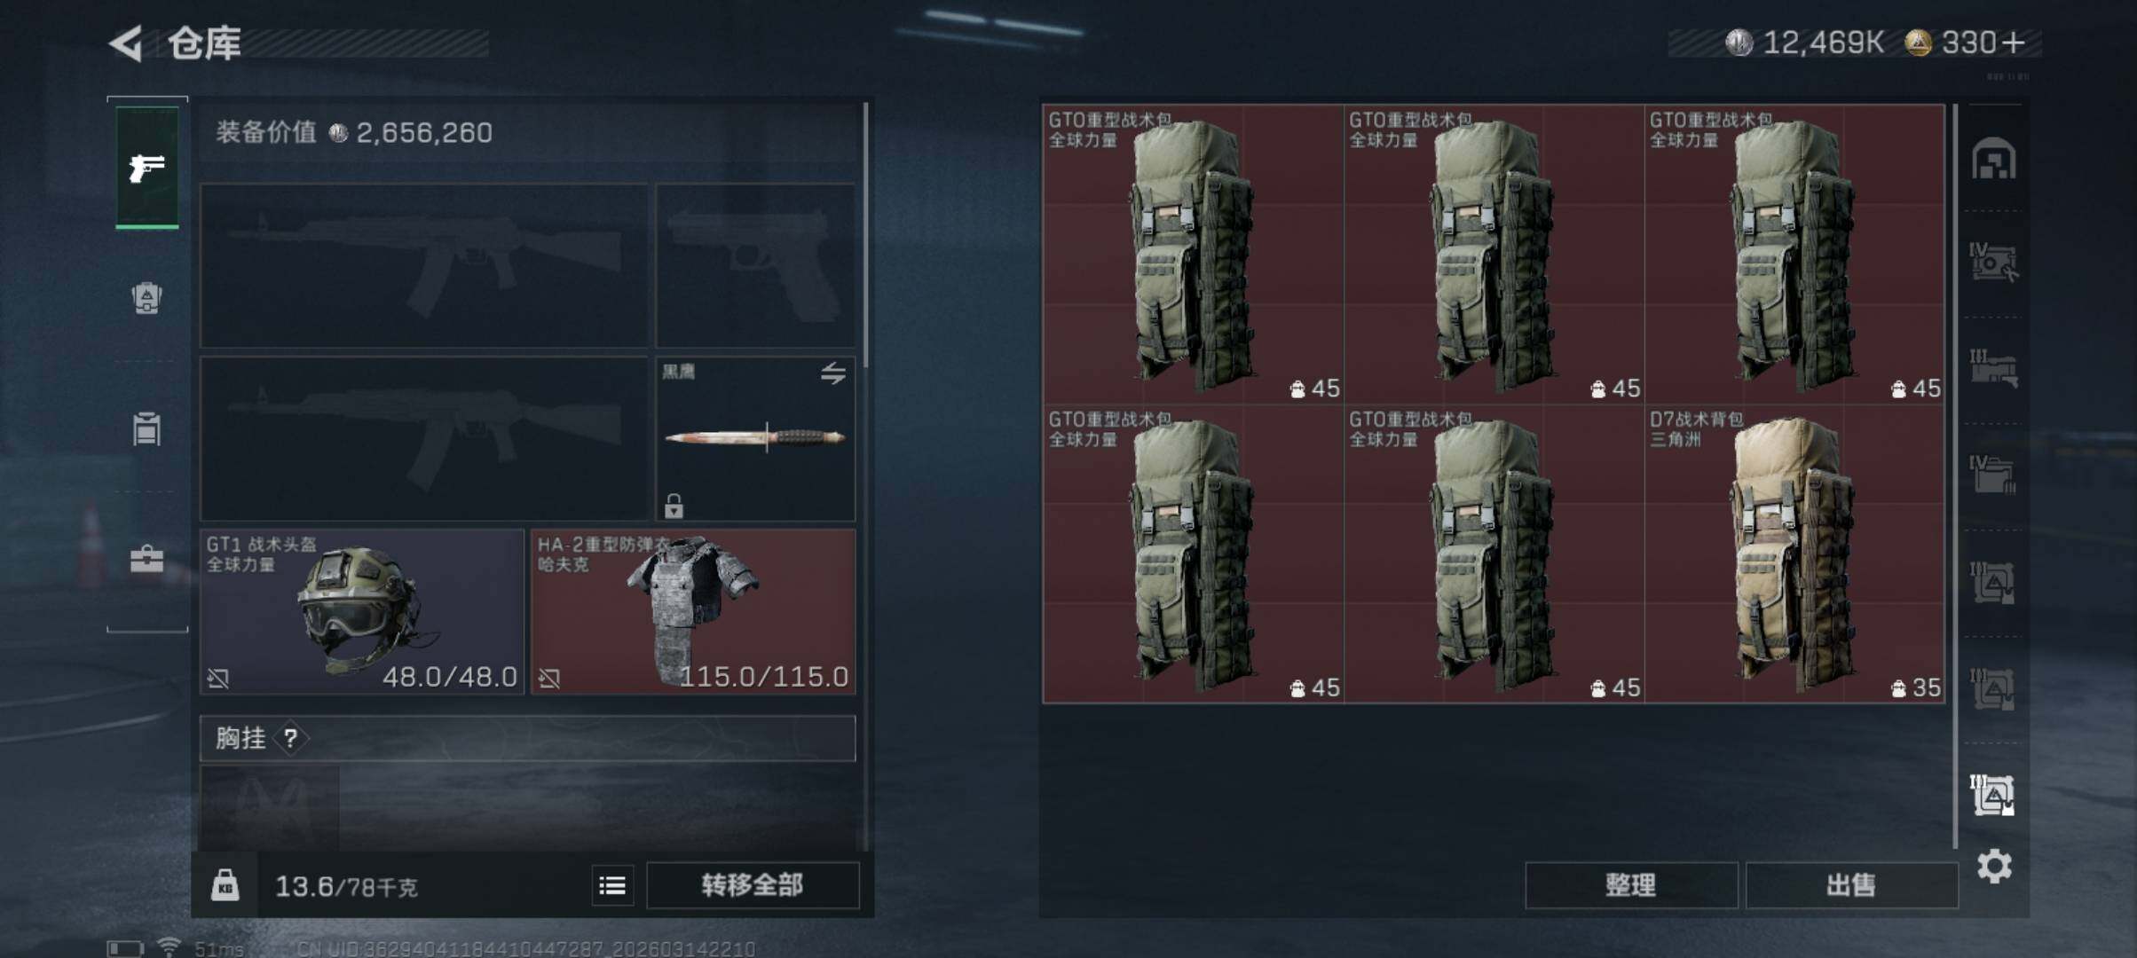
Task: Select the GT1 战术头盔 helmet slot
Action: [x=362, y=611]
